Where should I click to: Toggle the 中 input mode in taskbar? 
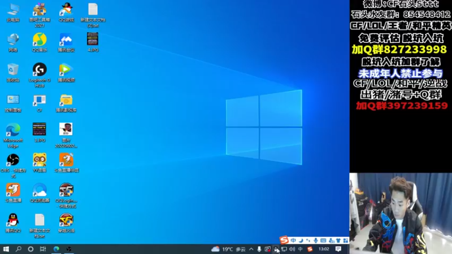301,249
